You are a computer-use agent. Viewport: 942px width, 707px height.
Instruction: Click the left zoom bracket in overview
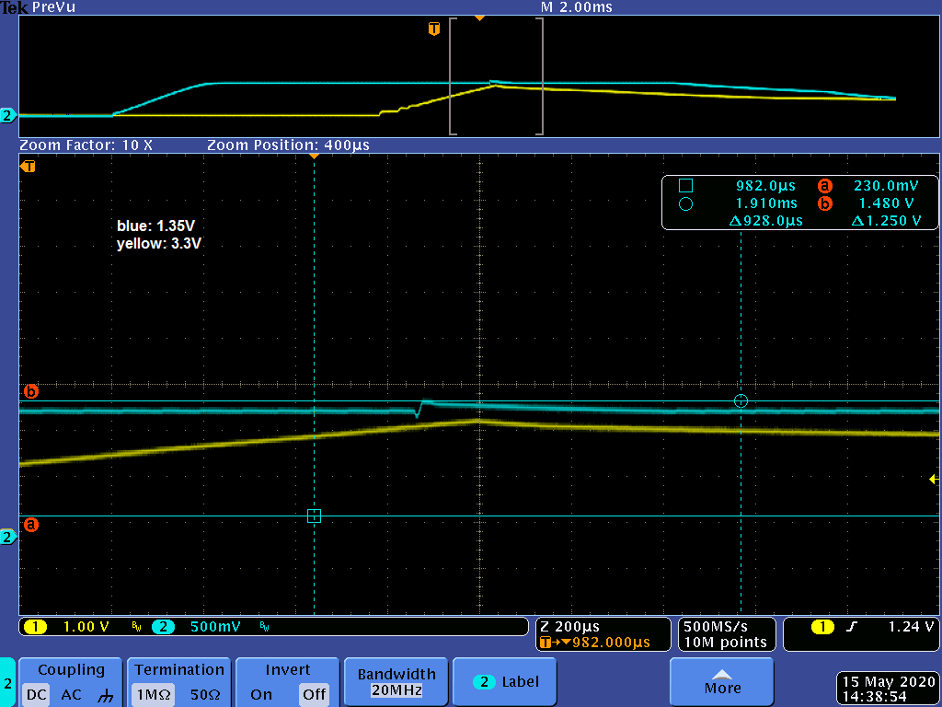tap(453, 76)
